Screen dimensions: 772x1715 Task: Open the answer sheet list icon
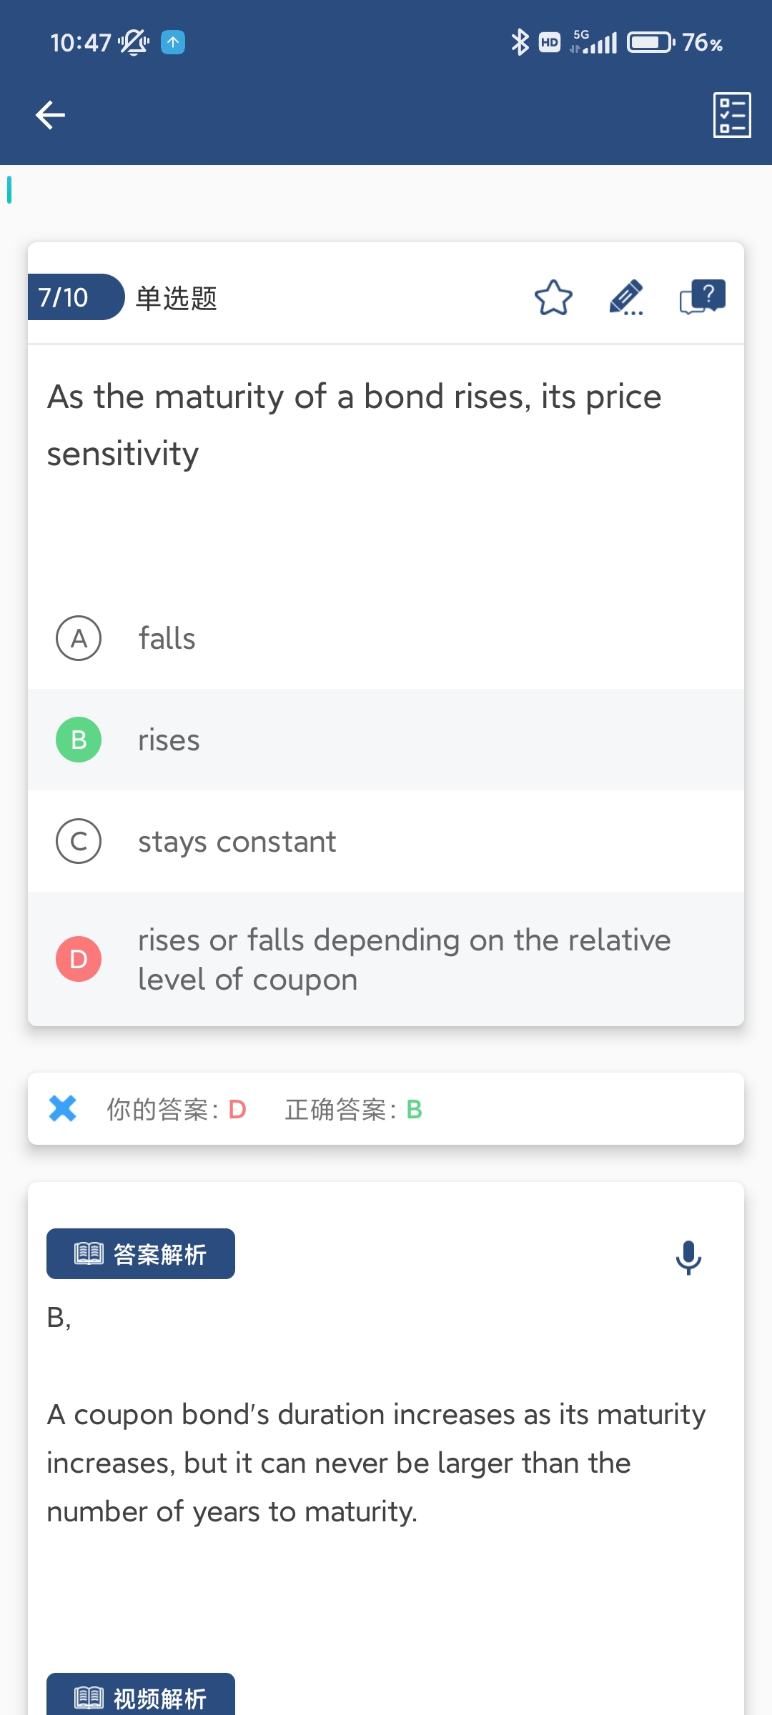pos(732,115)
